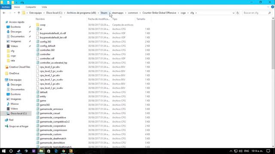Open Red in the navigation pane
Image resolution: width=275 pixels, height=154 pixels.
[11, 120]
